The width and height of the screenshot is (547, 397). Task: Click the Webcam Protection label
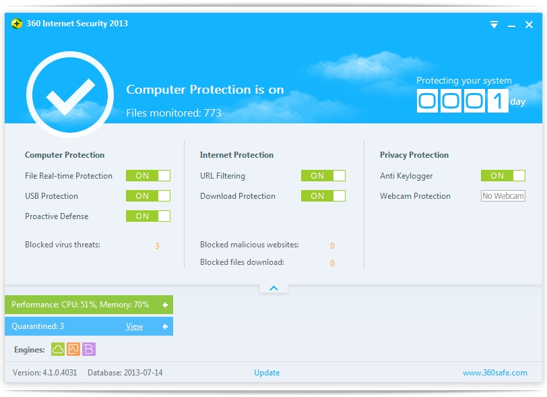coord(415,196)
